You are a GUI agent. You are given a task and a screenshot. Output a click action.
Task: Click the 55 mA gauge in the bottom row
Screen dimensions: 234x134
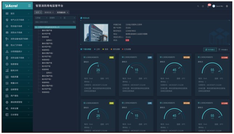pos(212,114)
